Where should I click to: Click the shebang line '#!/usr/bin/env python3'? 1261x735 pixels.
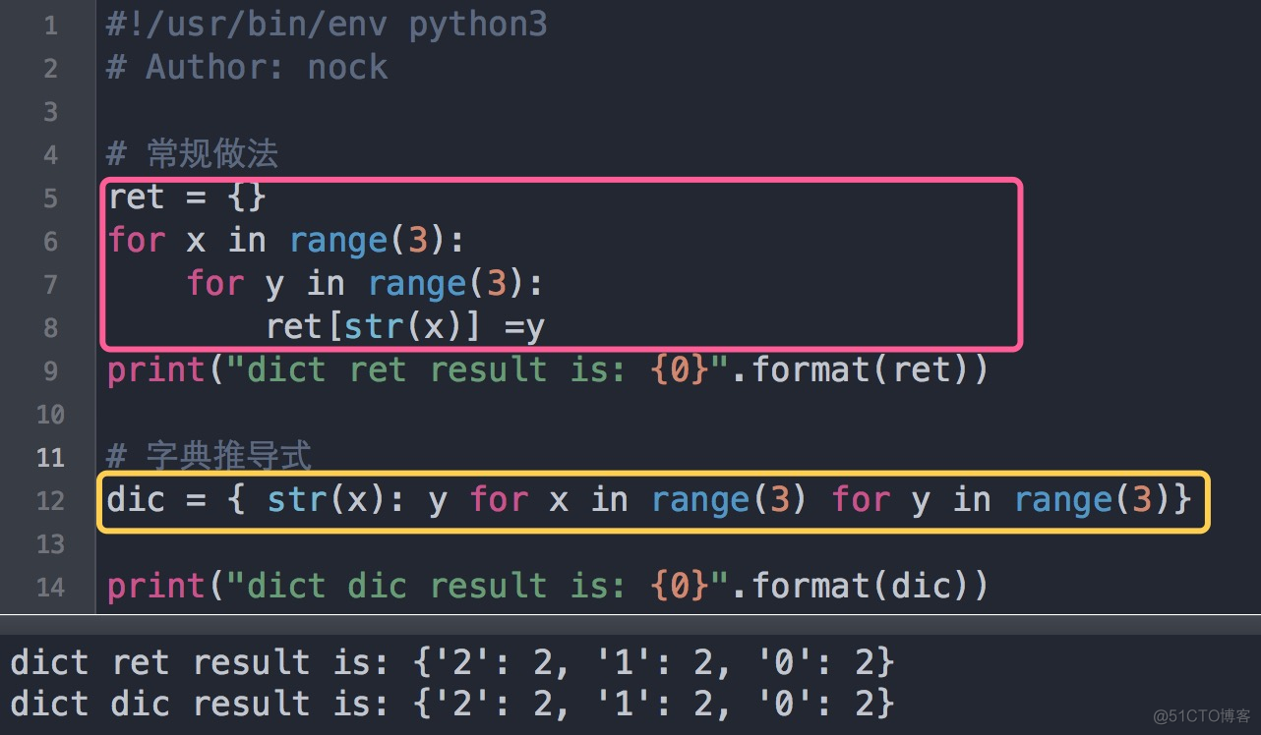(327, 25)
